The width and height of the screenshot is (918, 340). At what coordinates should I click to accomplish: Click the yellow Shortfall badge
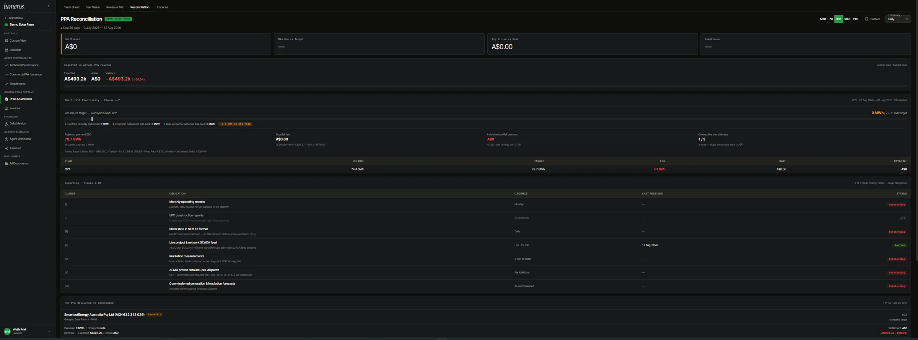tap(155, 315)
